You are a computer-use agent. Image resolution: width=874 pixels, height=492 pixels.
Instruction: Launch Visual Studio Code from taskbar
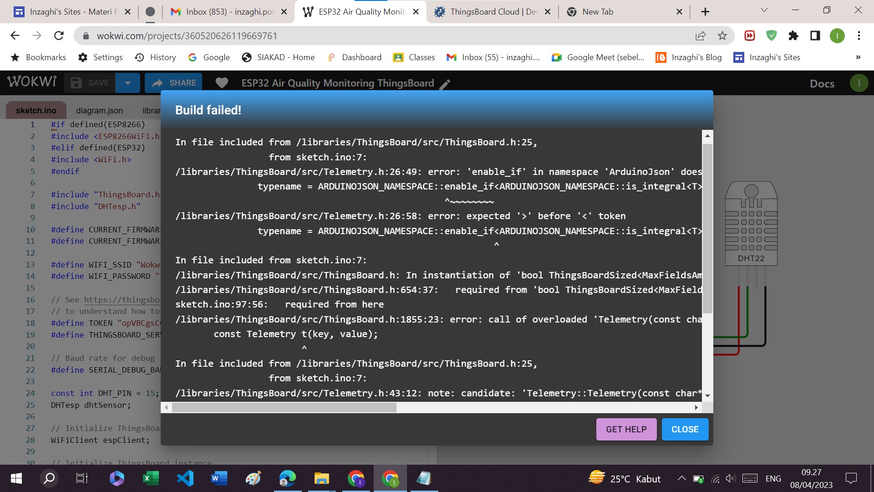[x=185, y=478]
